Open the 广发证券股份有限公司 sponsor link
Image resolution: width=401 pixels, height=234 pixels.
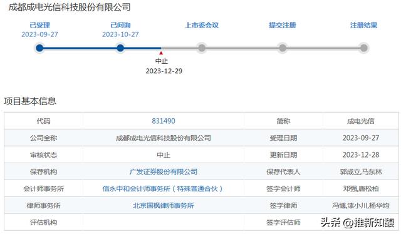click(164, 171)
